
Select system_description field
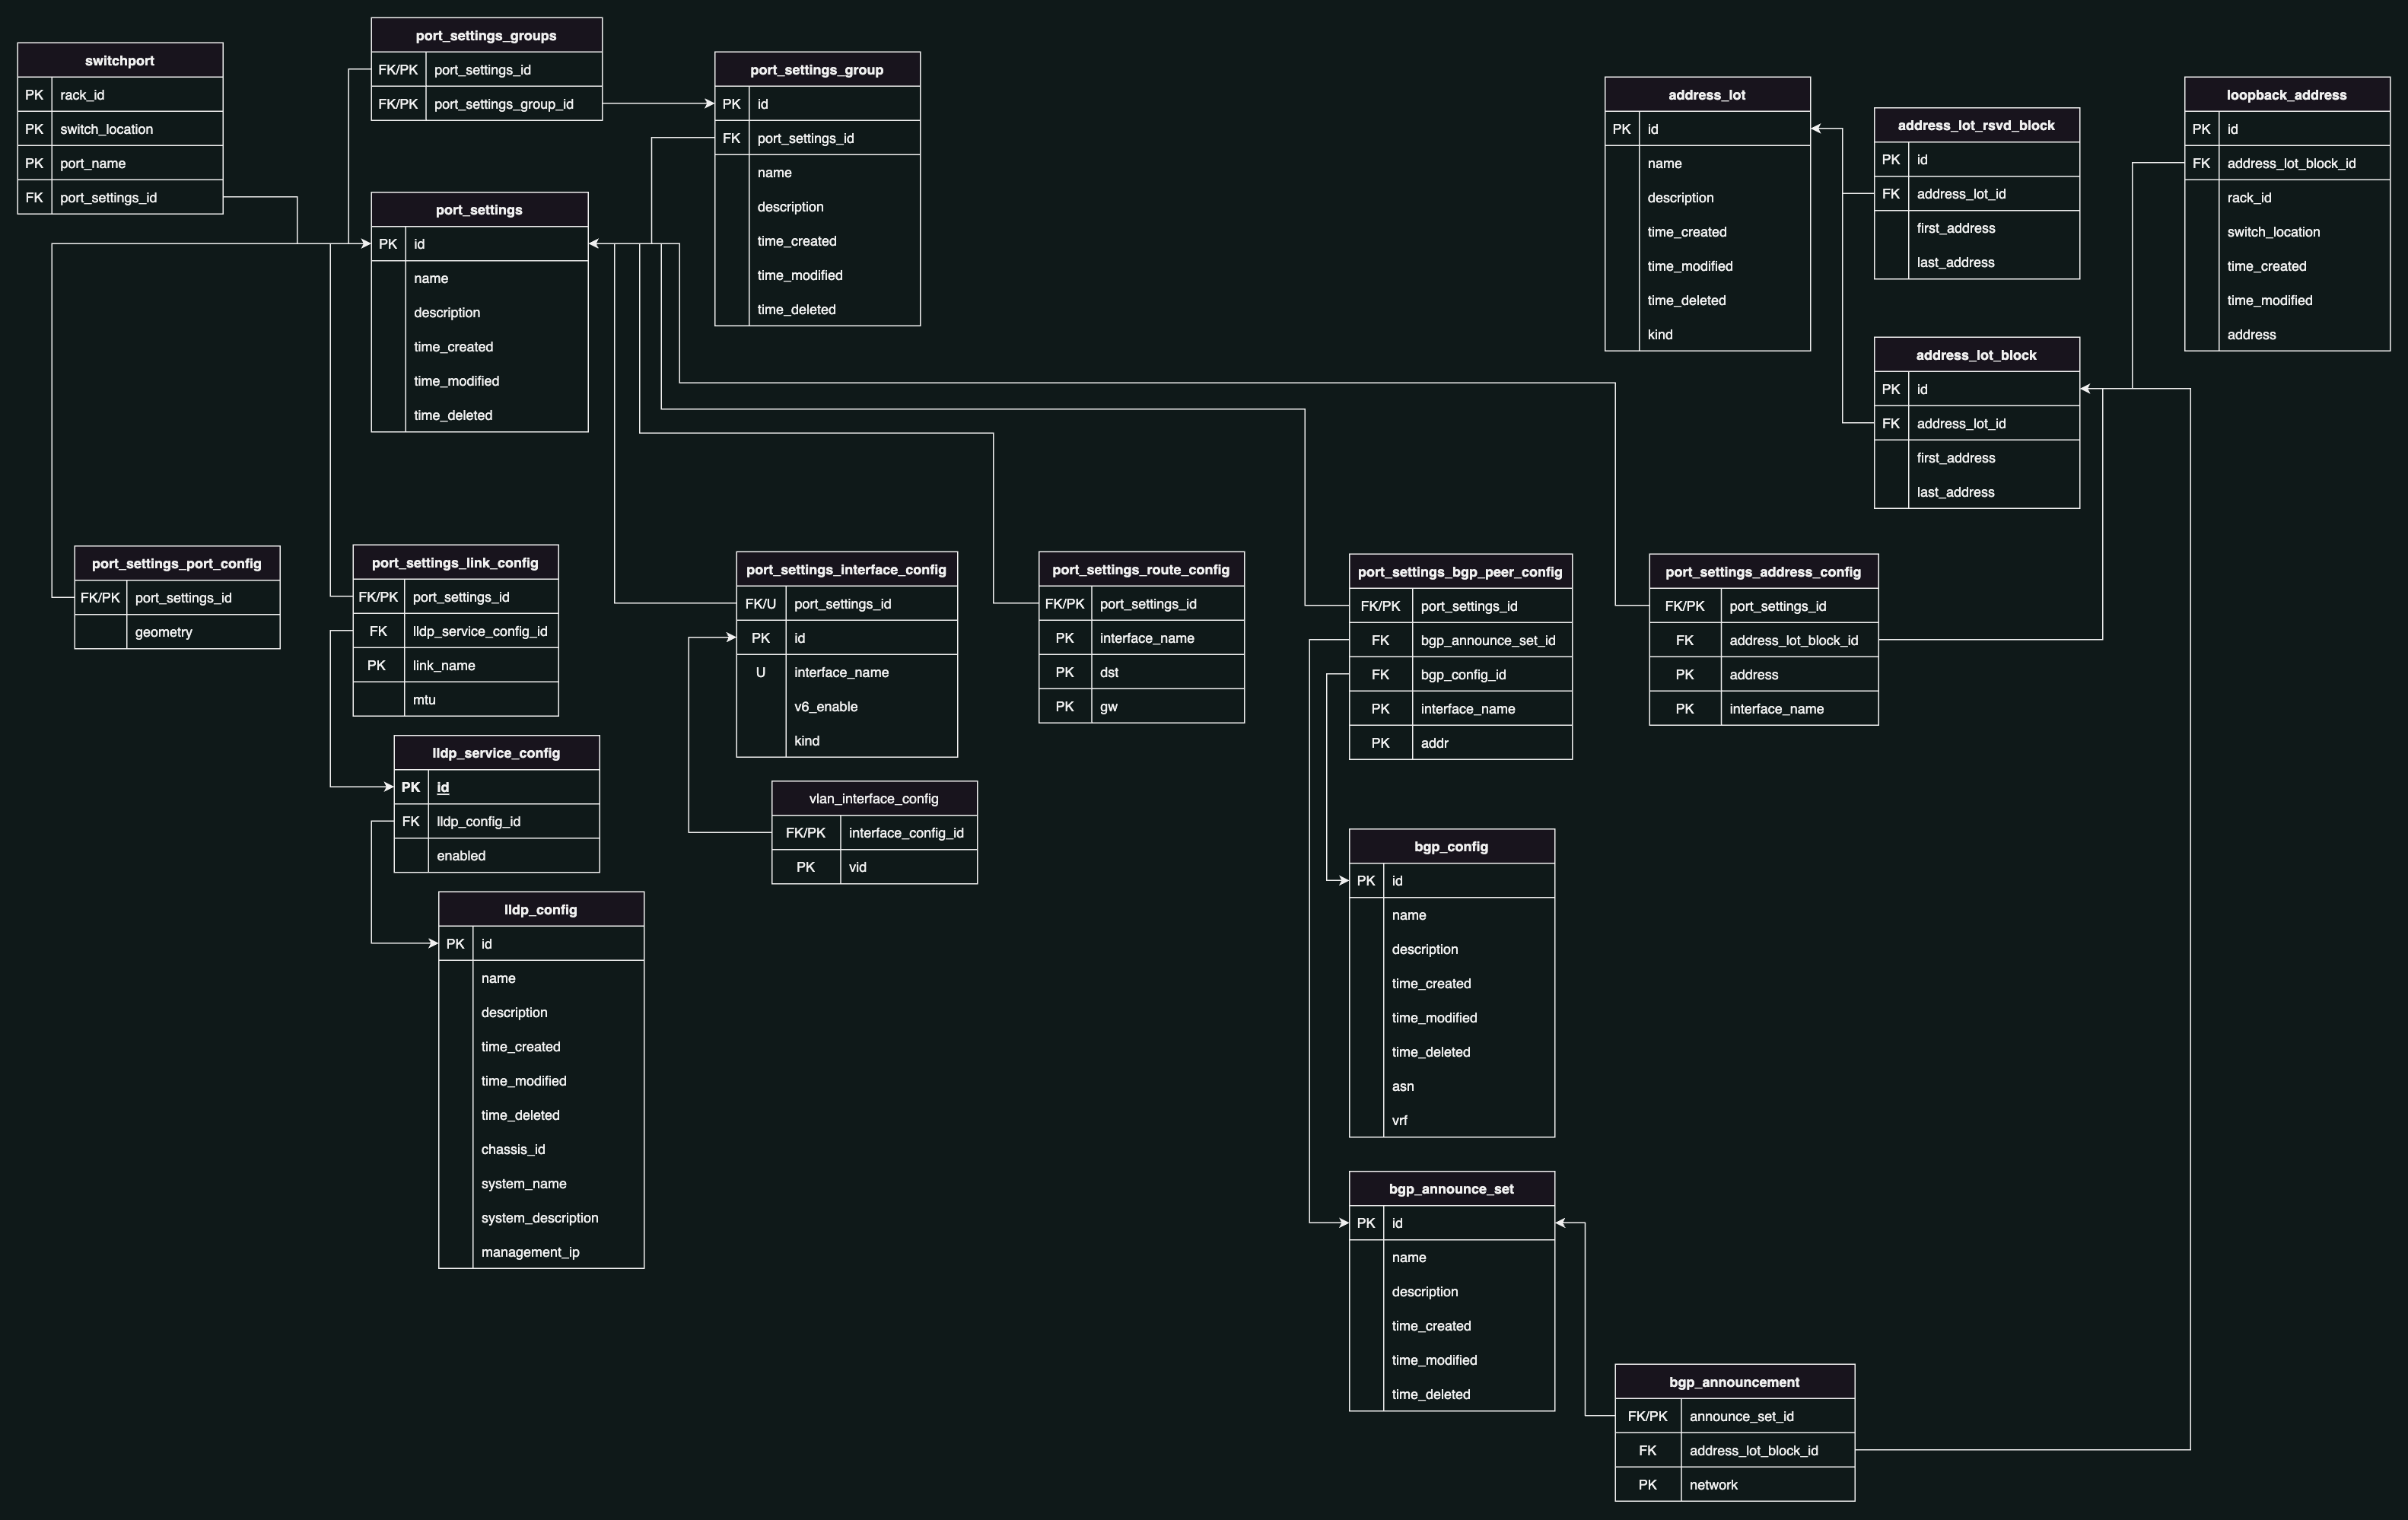[541, 1217]
